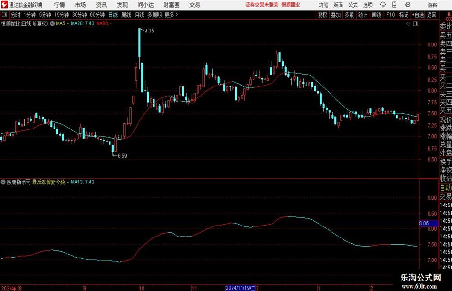Click the 最后涨停距今数 indicator label
This screenshot has width=452, height=291.
pyautogui.click(x=50, y=182)
